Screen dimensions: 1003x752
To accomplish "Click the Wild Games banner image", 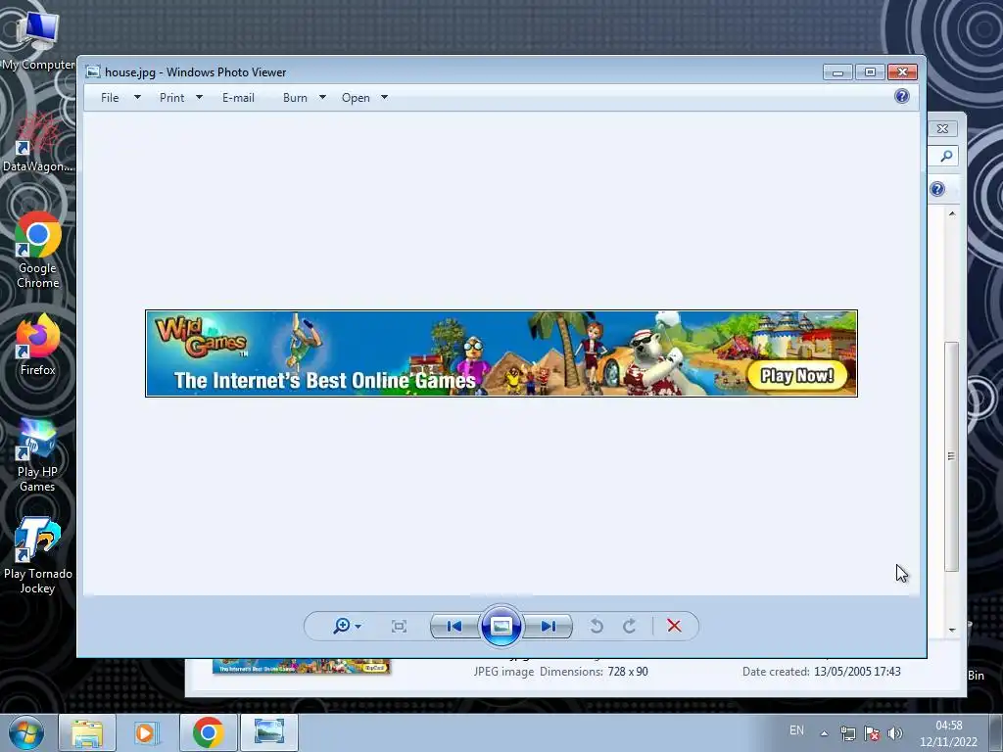I will [501, 353].
